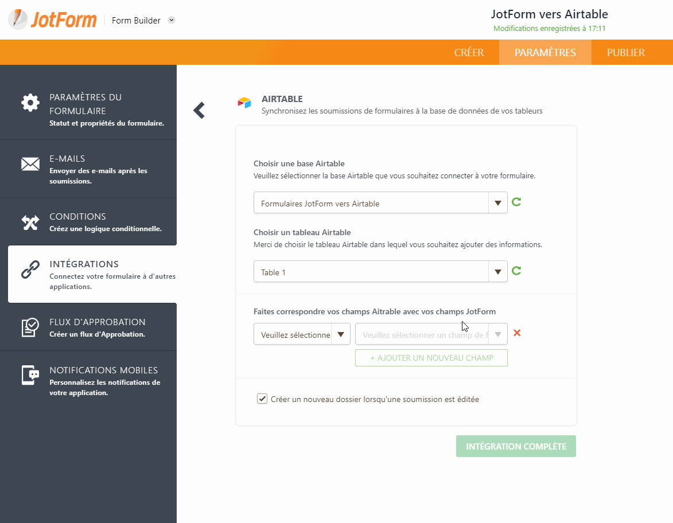Click the JotForm vers Airtable form title
Image resolution: width=673 pixels, height=523 pixels.
(x=550, y=14)
